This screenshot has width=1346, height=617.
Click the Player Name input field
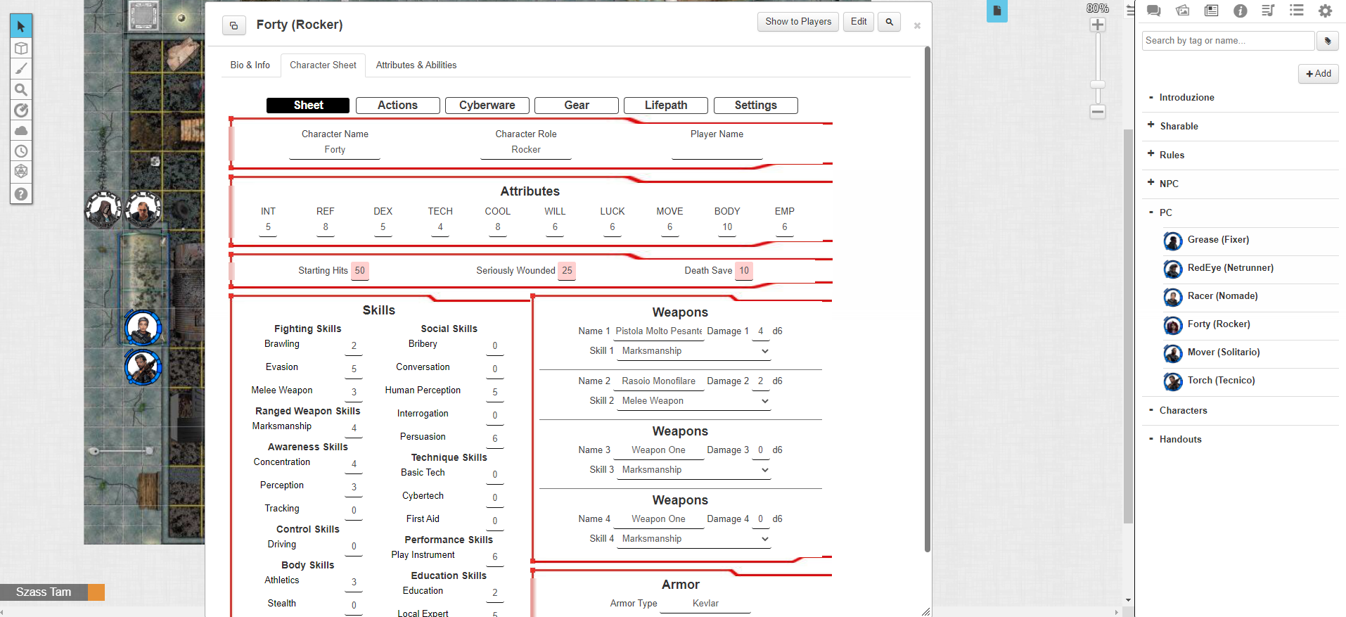[717, 151]
